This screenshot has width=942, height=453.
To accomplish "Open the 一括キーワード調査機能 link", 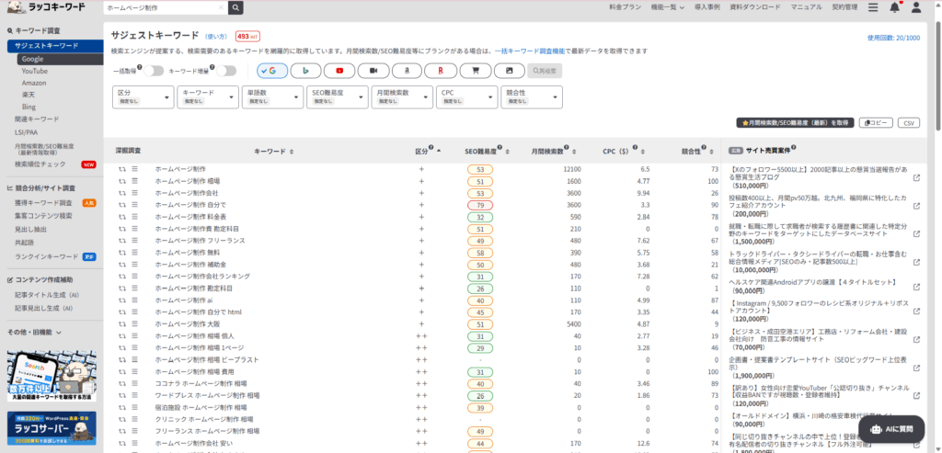I will [529, 51].
